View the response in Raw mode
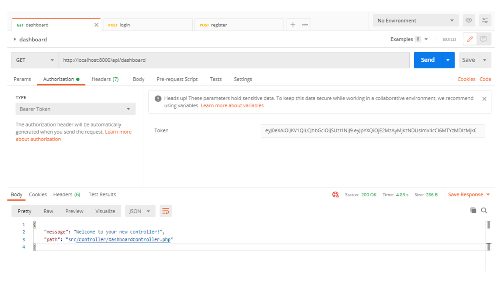 pyautogui.click(x=48, y=211)
